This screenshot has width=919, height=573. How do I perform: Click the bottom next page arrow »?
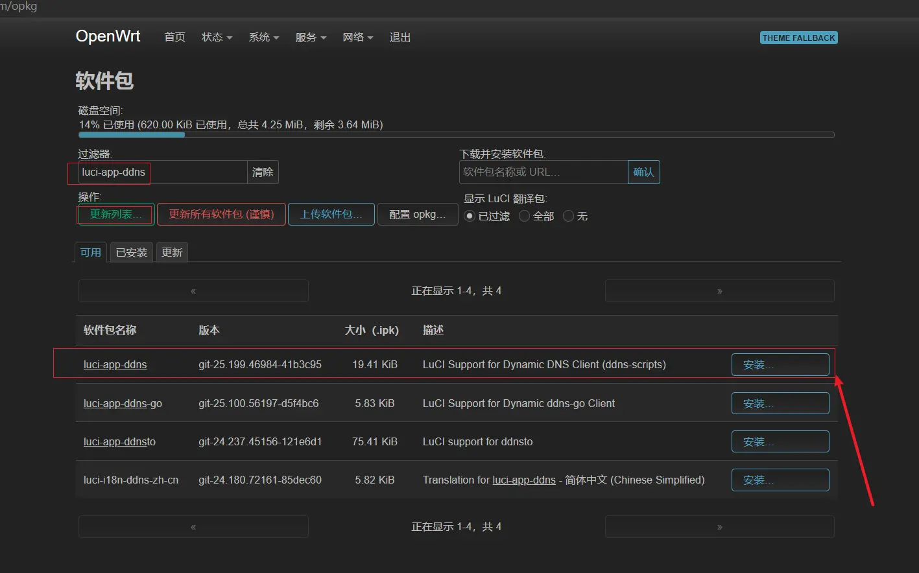(719, 527)
